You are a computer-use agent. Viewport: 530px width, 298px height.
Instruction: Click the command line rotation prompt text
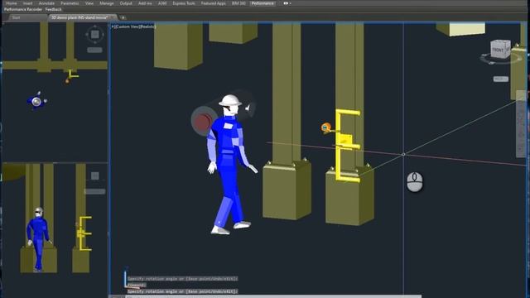[x=182, y=291]
